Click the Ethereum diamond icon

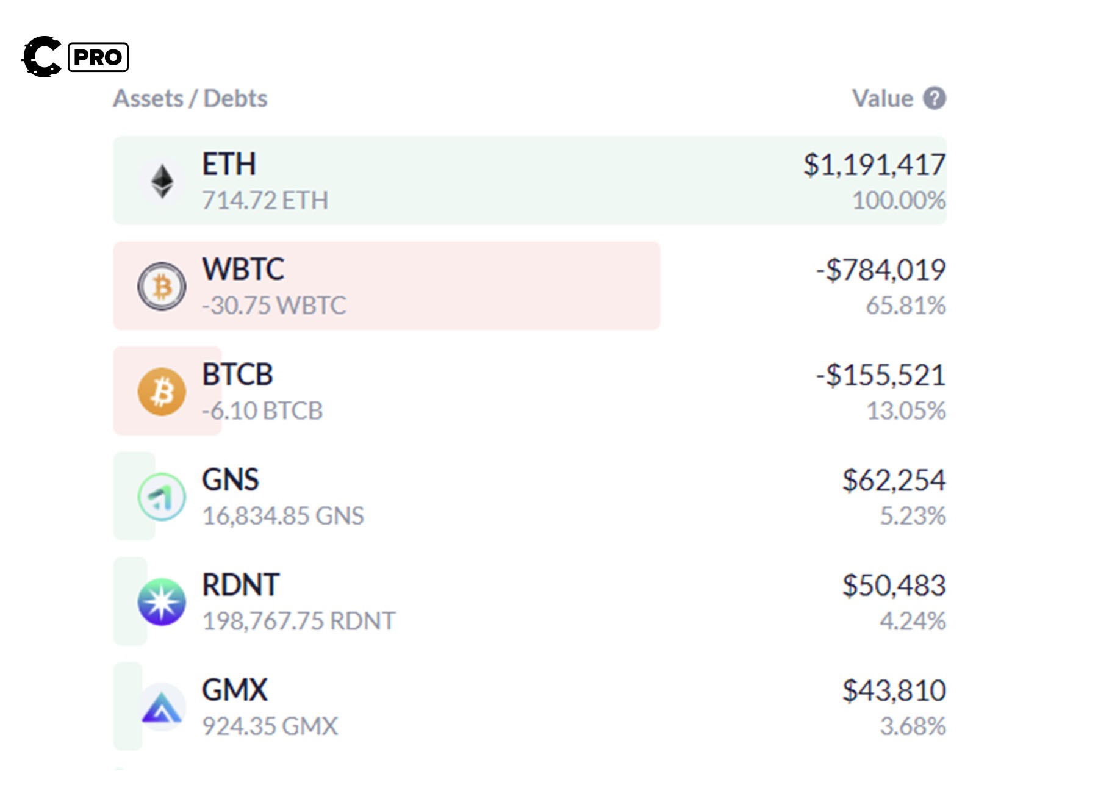click(162, 181)
